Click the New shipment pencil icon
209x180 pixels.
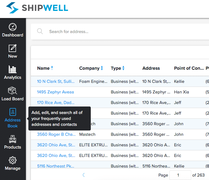(12, 48)
